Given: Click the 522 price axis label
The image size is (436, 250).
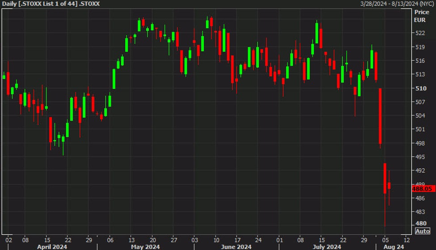Looking at the screenshot, I should tap(420, 33).
